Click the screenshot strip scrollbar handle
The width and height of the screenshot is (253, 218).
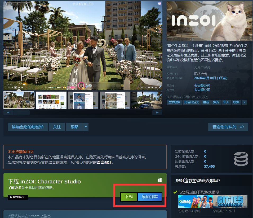22,112
